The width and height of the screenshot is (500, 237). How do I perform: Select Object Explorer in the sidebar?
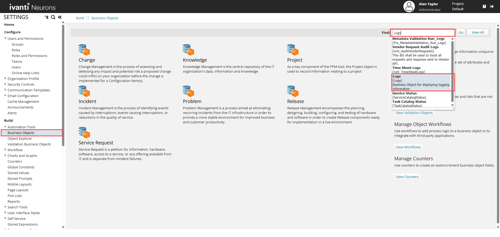point(20,138)
